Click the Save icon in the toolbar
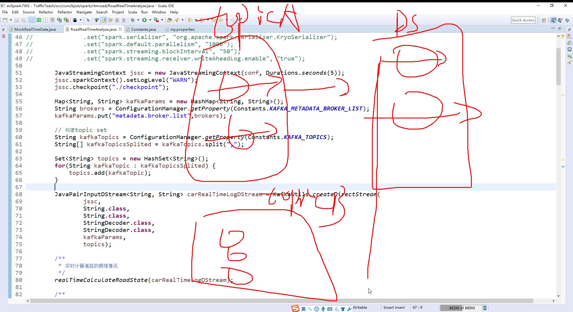Image resolution: width=573 pixels, height=312 pixels. 17,20
